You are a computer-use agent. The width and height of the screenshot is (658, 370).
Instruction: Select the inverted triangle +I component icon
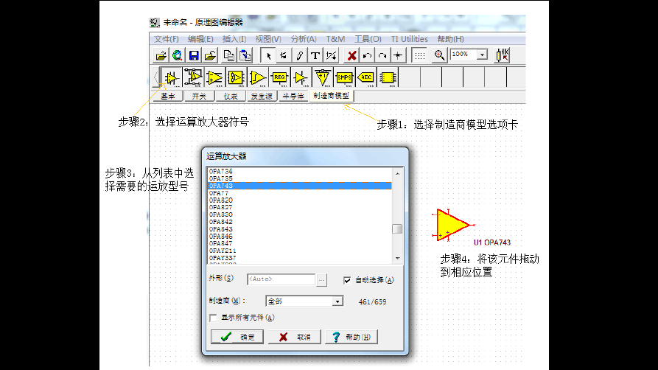click(x=322, y=77)
